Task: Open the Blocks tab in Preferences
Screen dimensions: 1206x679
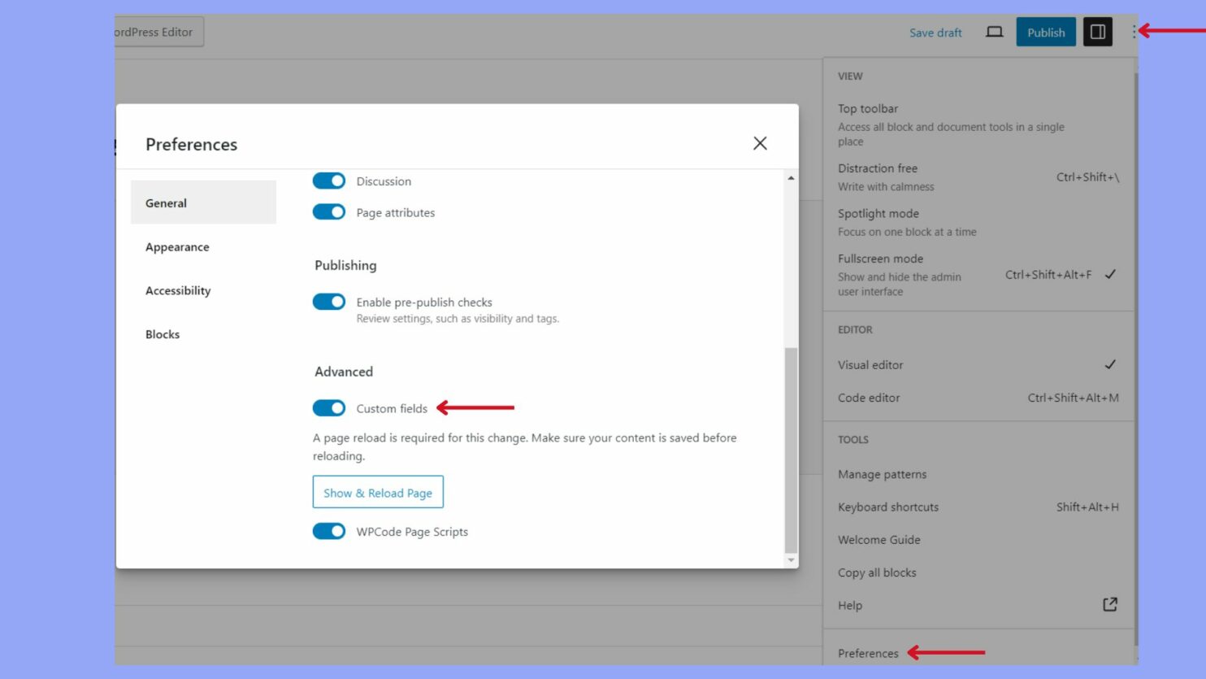Action: (162, 333)
